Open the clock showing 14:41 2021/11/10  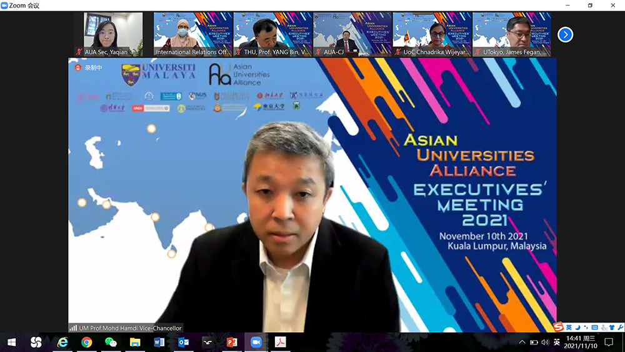pos(581,342)
